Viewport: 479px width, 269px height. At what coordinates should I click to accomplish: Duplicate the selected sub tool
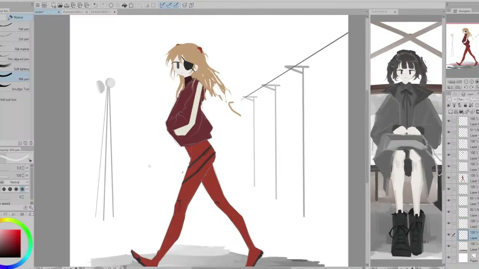pyautogui.click(x=25, y=143)
